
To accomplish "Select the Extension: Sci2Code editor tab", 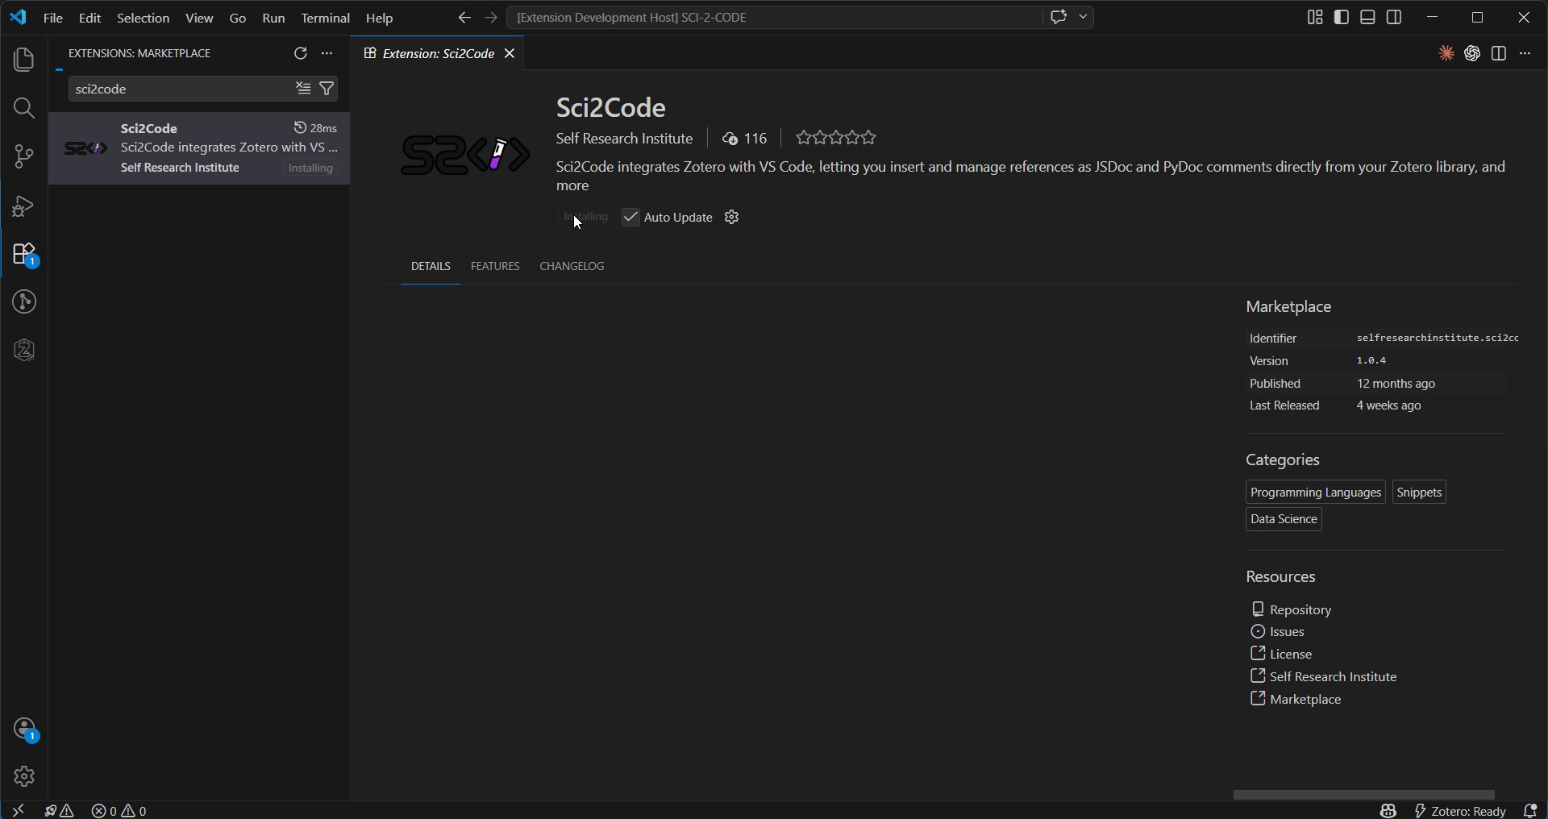I will (x=438, y=53).
